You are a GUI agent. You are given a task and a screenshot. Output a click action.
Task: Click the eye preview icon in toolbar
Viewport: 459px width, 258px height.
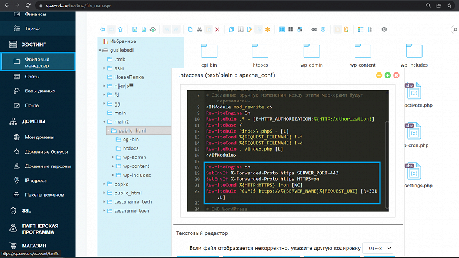pyautogui.click(x=315, y=29)
